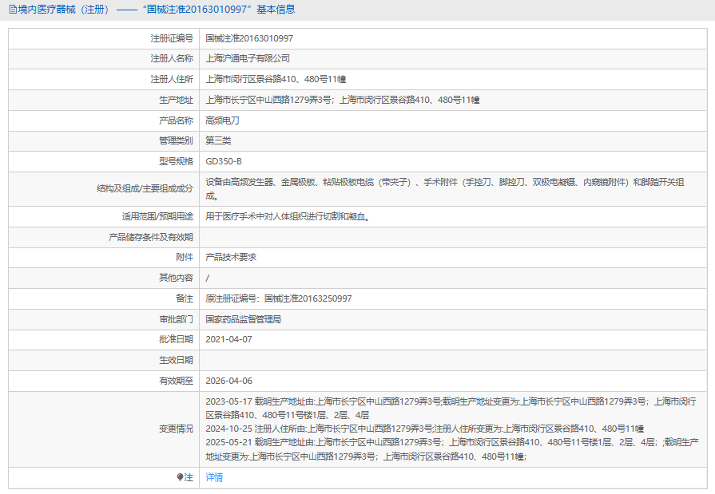
Task: Click the 产品储存条件及有效期 label
Action: click(x=151, y=237)
